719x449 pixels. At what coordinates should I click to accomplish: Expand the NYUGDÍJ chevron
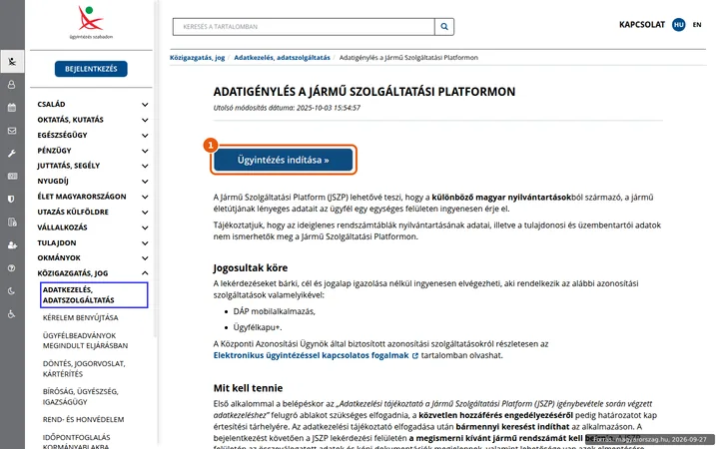coord(145,182)
